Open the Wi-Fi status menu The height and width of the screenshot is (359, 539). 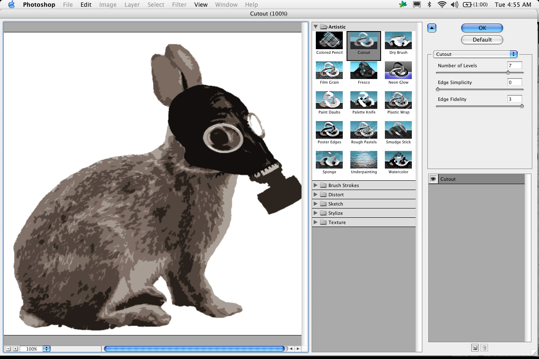(x=442, y=5)
